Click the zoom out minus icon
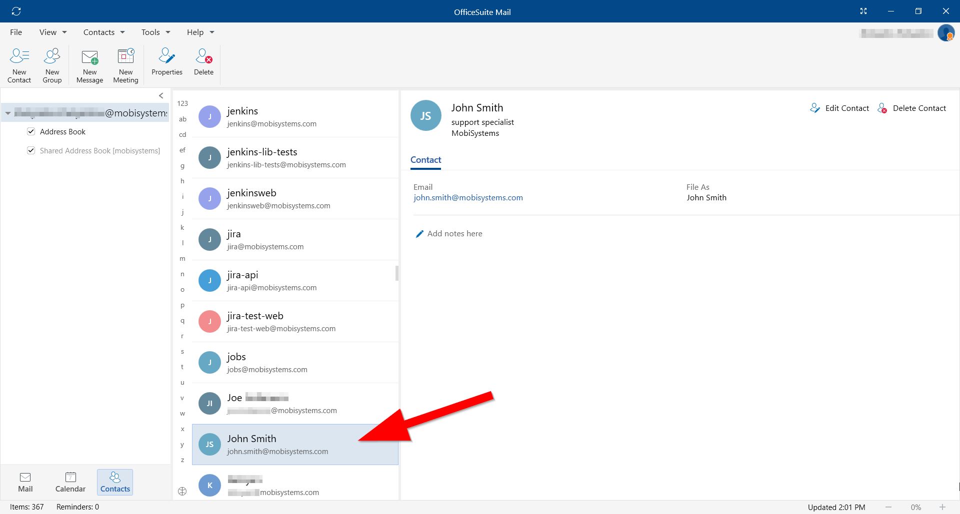Image resolution: width=960 pixels, height=514 pixels. point(888,507)
